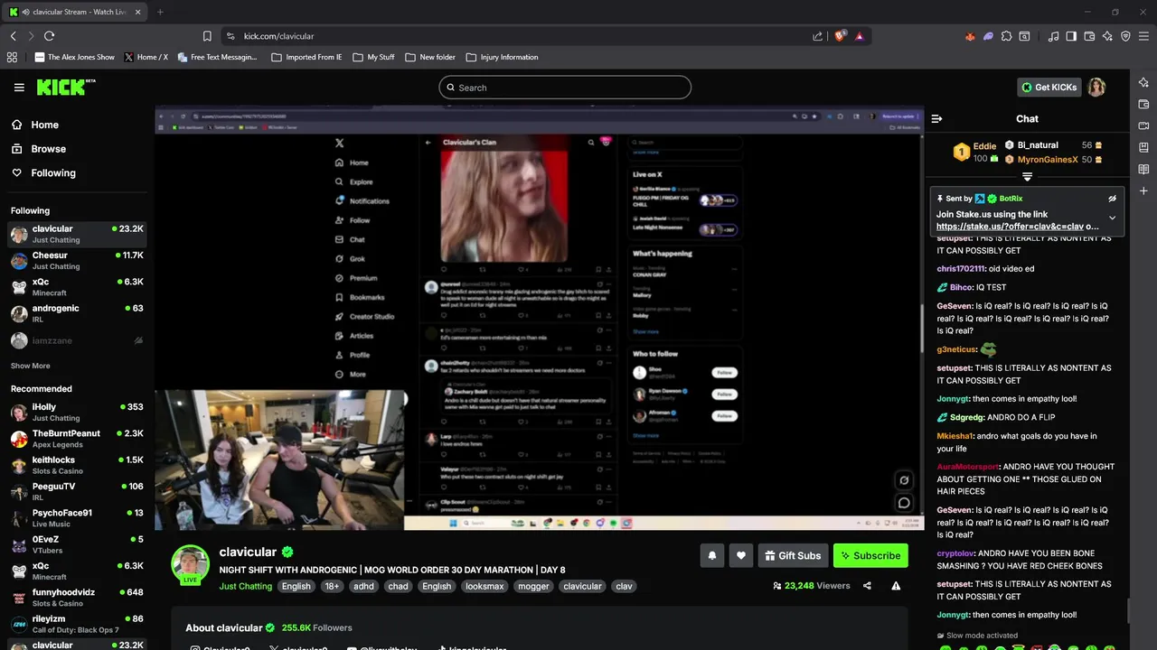Click the clavicular streamer avatar

[x=190, y=564]
